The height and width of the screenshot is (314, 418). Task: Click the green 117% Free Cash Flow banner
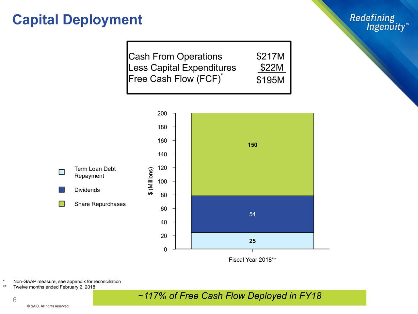pos(230,297)
